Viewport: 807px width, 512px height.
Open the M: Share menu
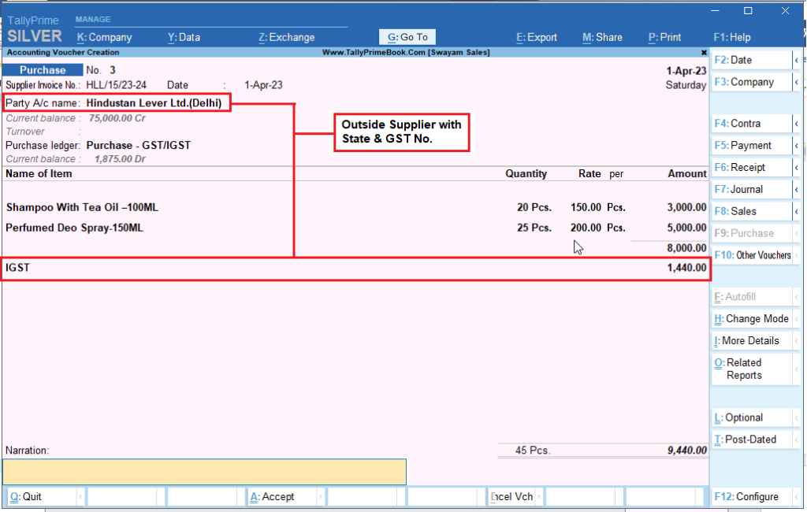[x=602, y=38]
